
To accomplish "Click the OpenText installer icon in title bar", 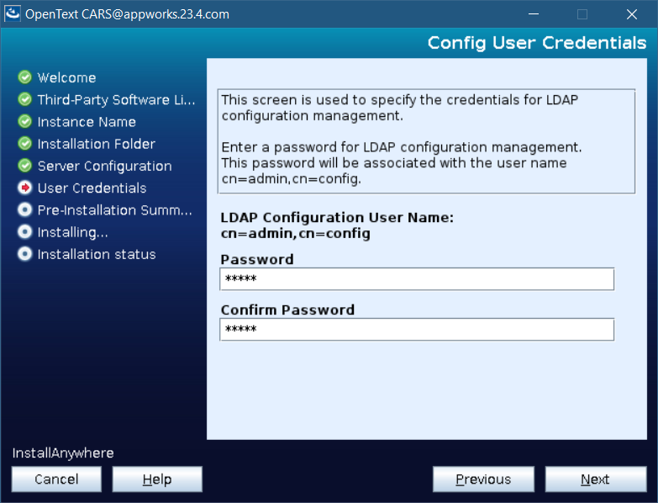I will click(12, 13).
